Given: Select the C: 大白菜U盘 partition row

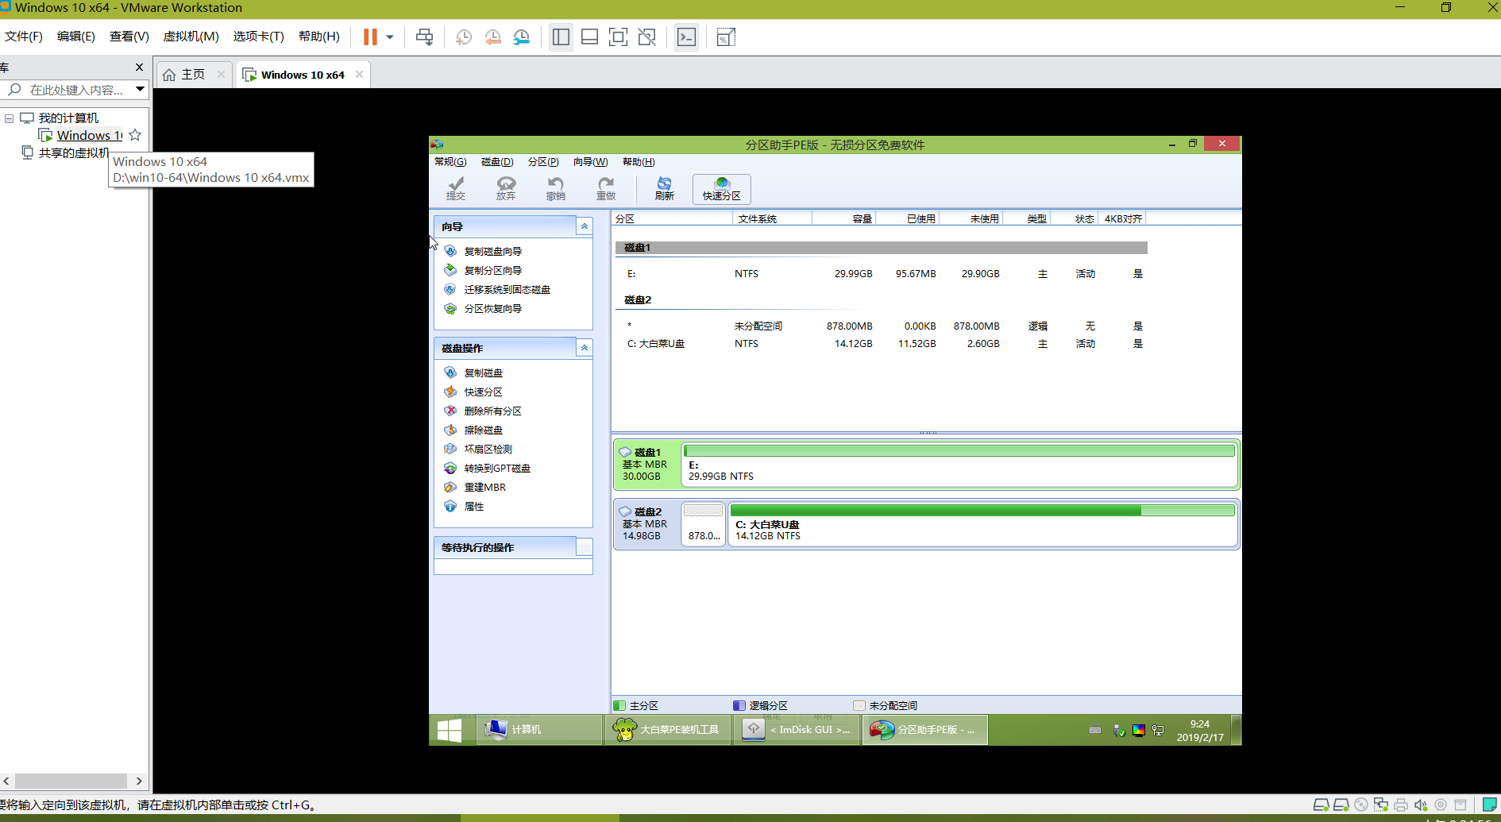Looking at the screenshot, I should [x=882, y=343].
